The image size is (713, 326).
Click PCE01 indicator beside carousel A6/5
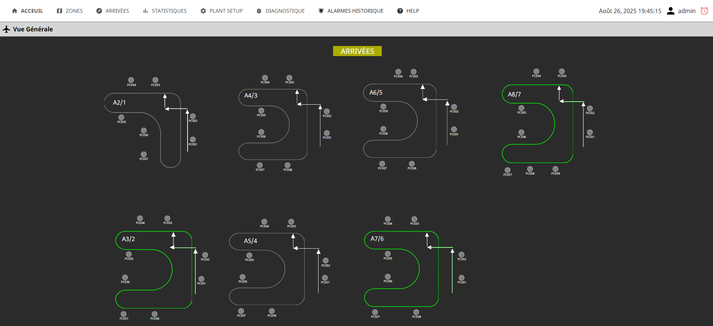point(454,129)
